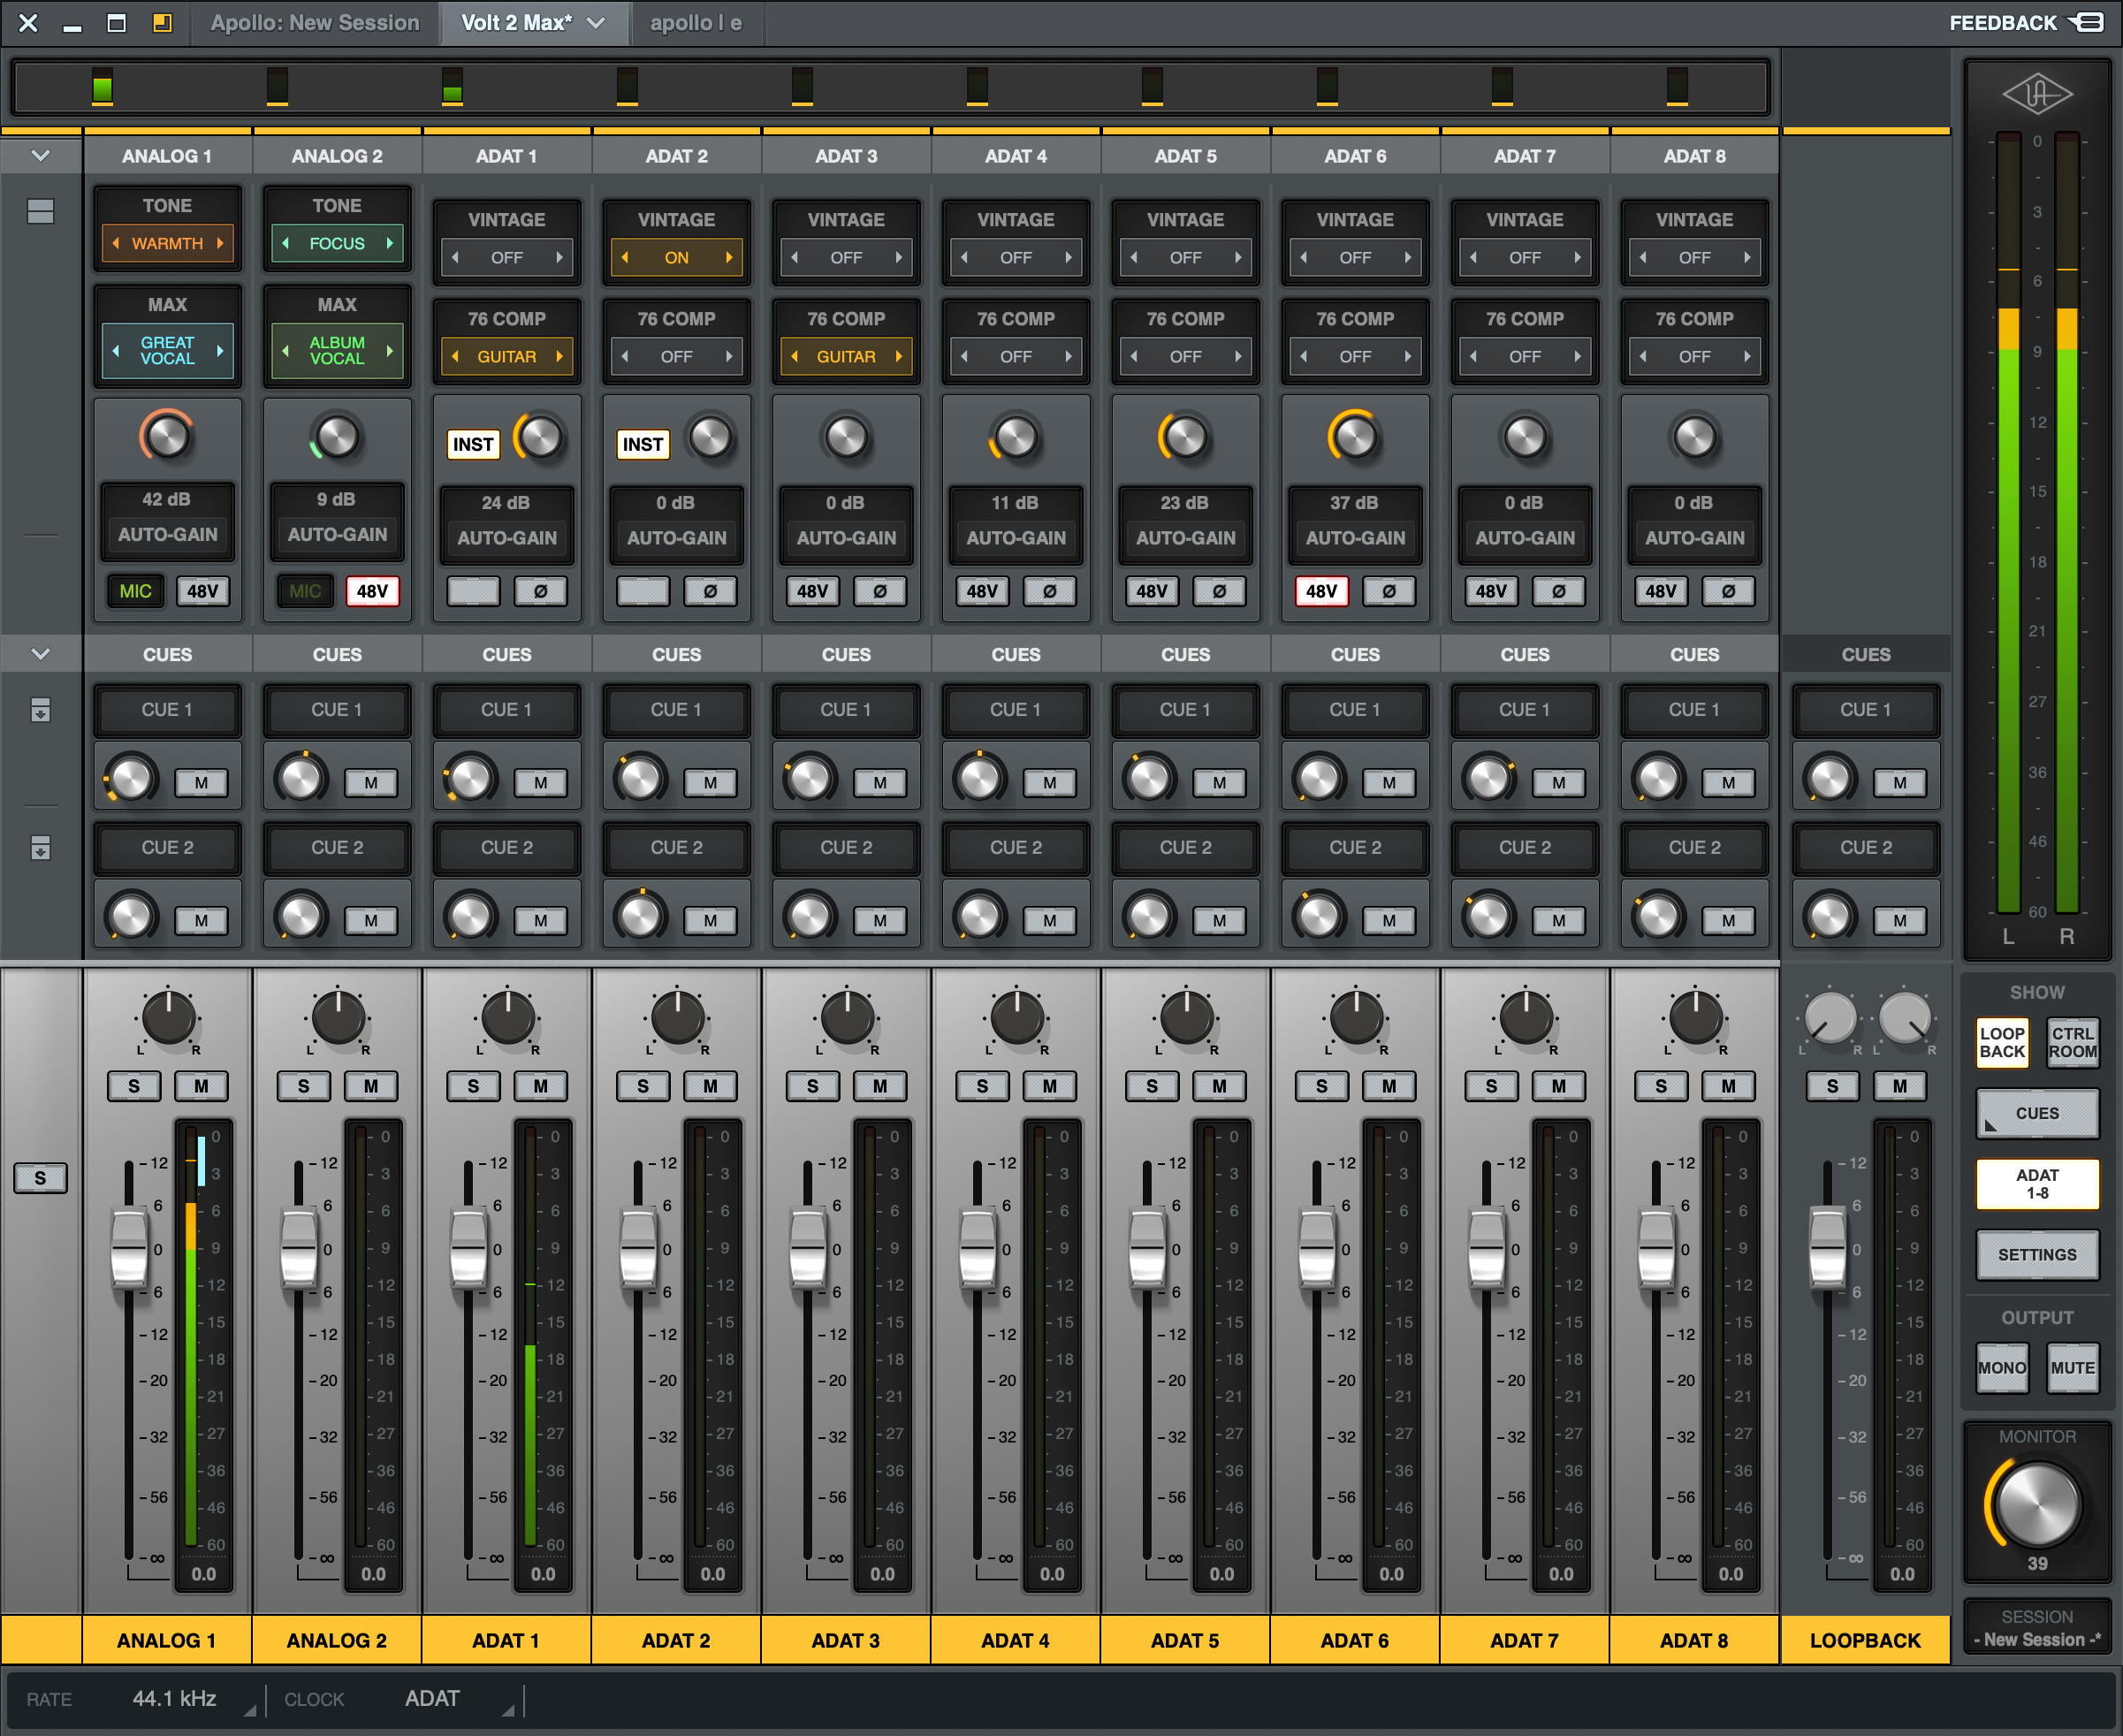Mute CUE 1 send on ADAT 2
Viewport: 2123px width, 1736px height.
click(710, 783)
